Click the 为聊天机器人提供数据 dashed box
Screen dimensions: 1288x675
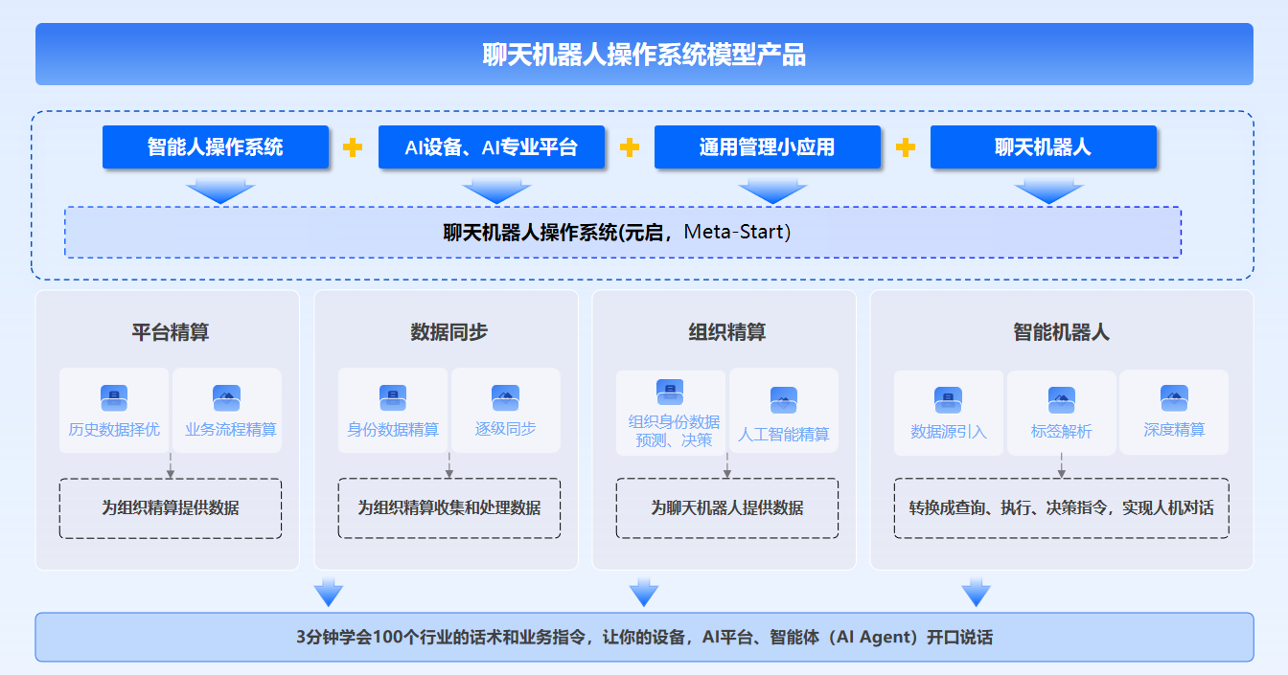click(x=726, y=508)
